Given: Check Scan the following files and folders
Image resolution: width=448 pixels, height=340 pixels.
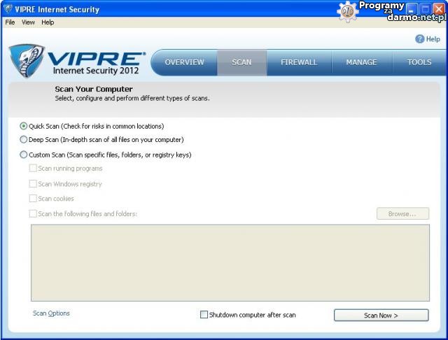Looking at the screenshot, I should 33,214.
